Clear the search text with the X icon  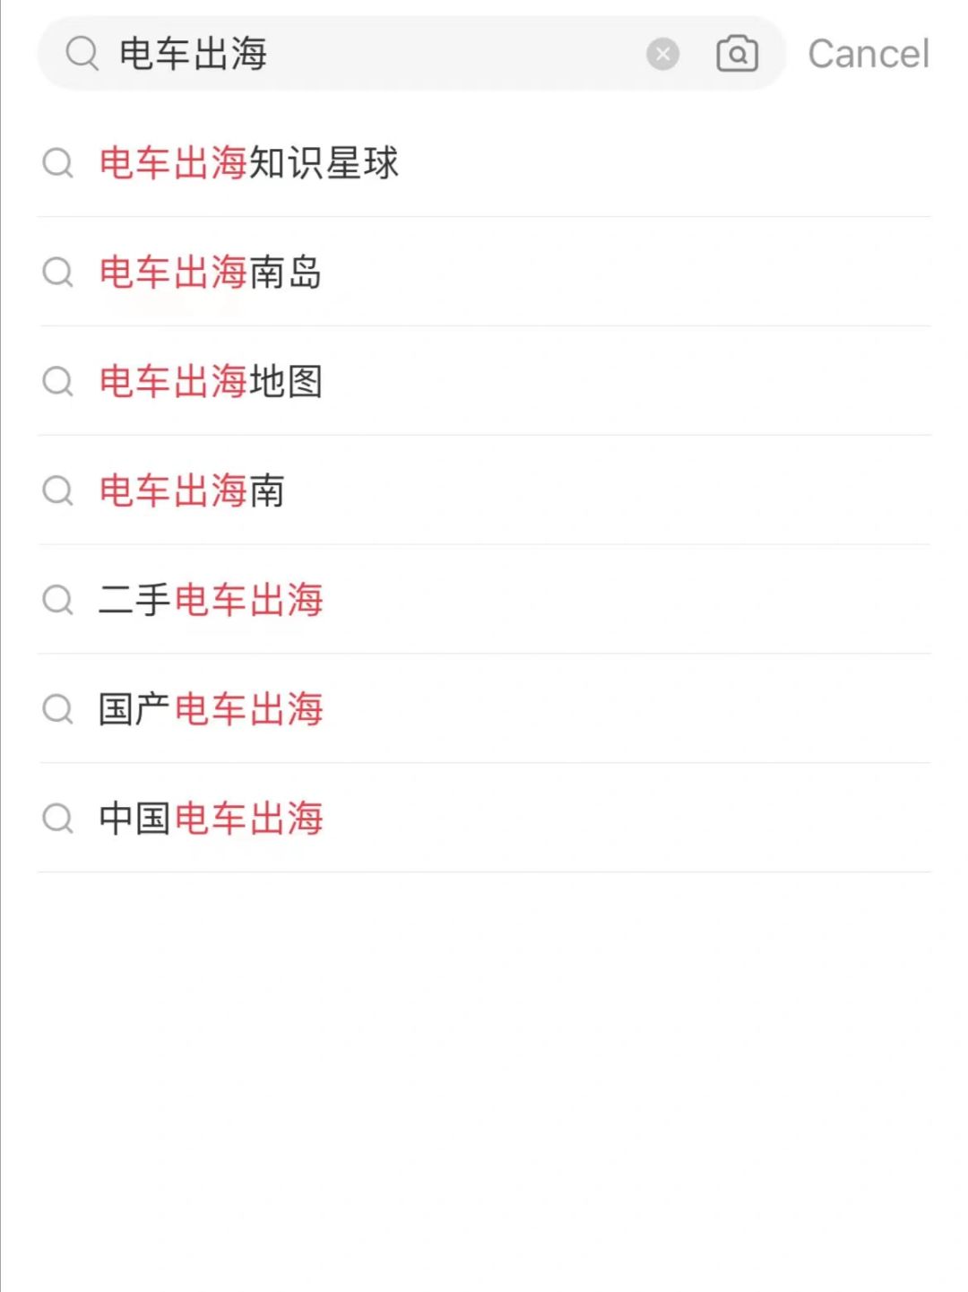coord(662,55)
